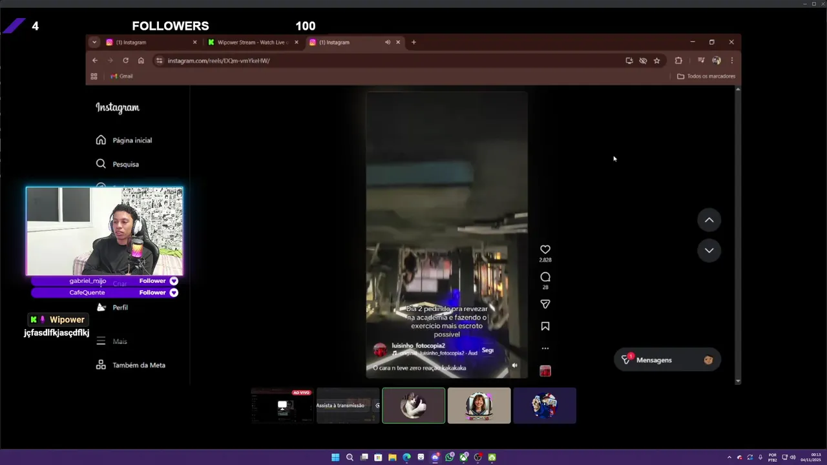Click the Instagram logo in the sidebar
The width and height of the screenshot is (827, 465).
coord(118,108)
